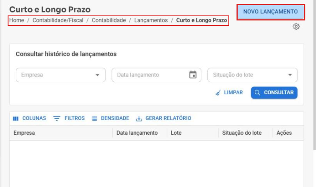Screen dimensions: 316x187
Task: Open the COLUNAS toolbar option
Action: coord(30,119)
